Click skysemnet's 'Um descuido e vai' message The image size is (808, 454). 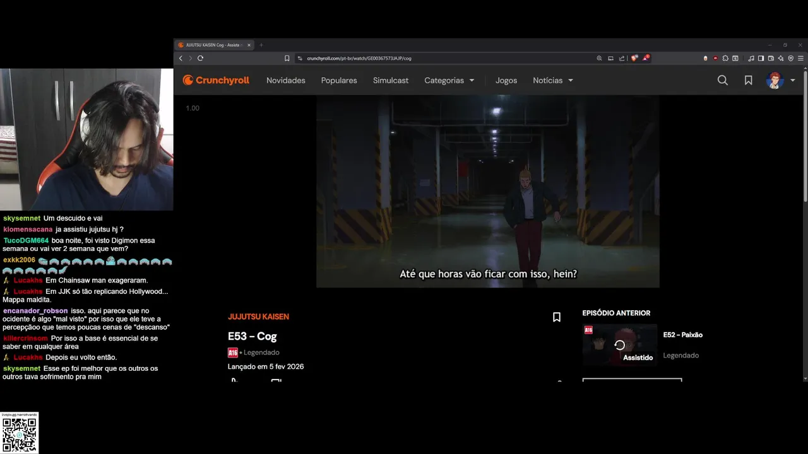pyautogui.click(x=73, y=218)
